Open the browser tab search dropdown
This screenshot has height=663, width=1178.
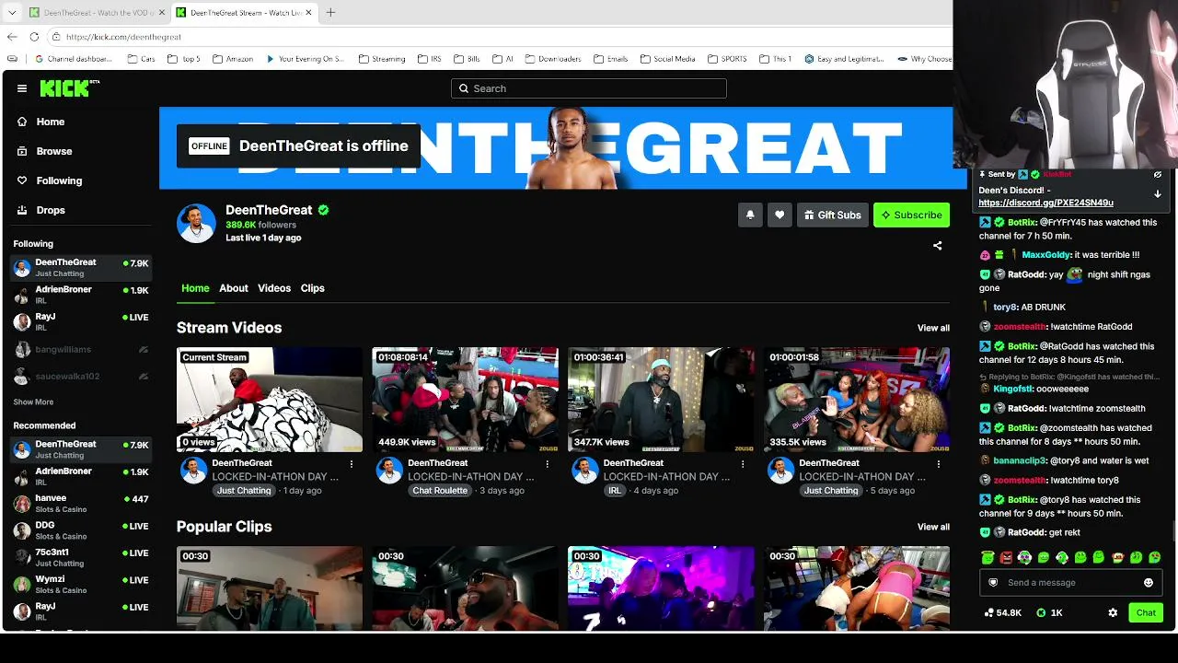click(12, 13)
